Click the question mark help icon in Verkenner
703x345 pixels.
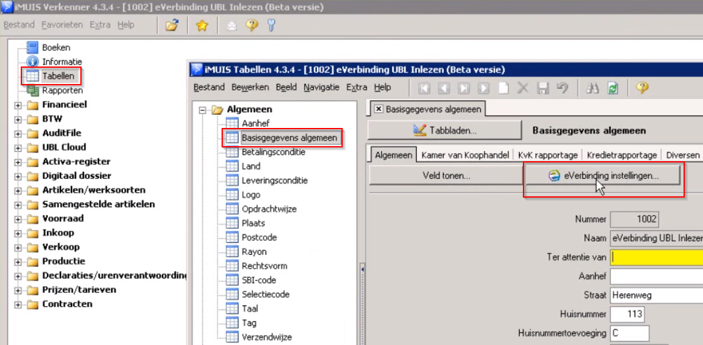[252, 26]
